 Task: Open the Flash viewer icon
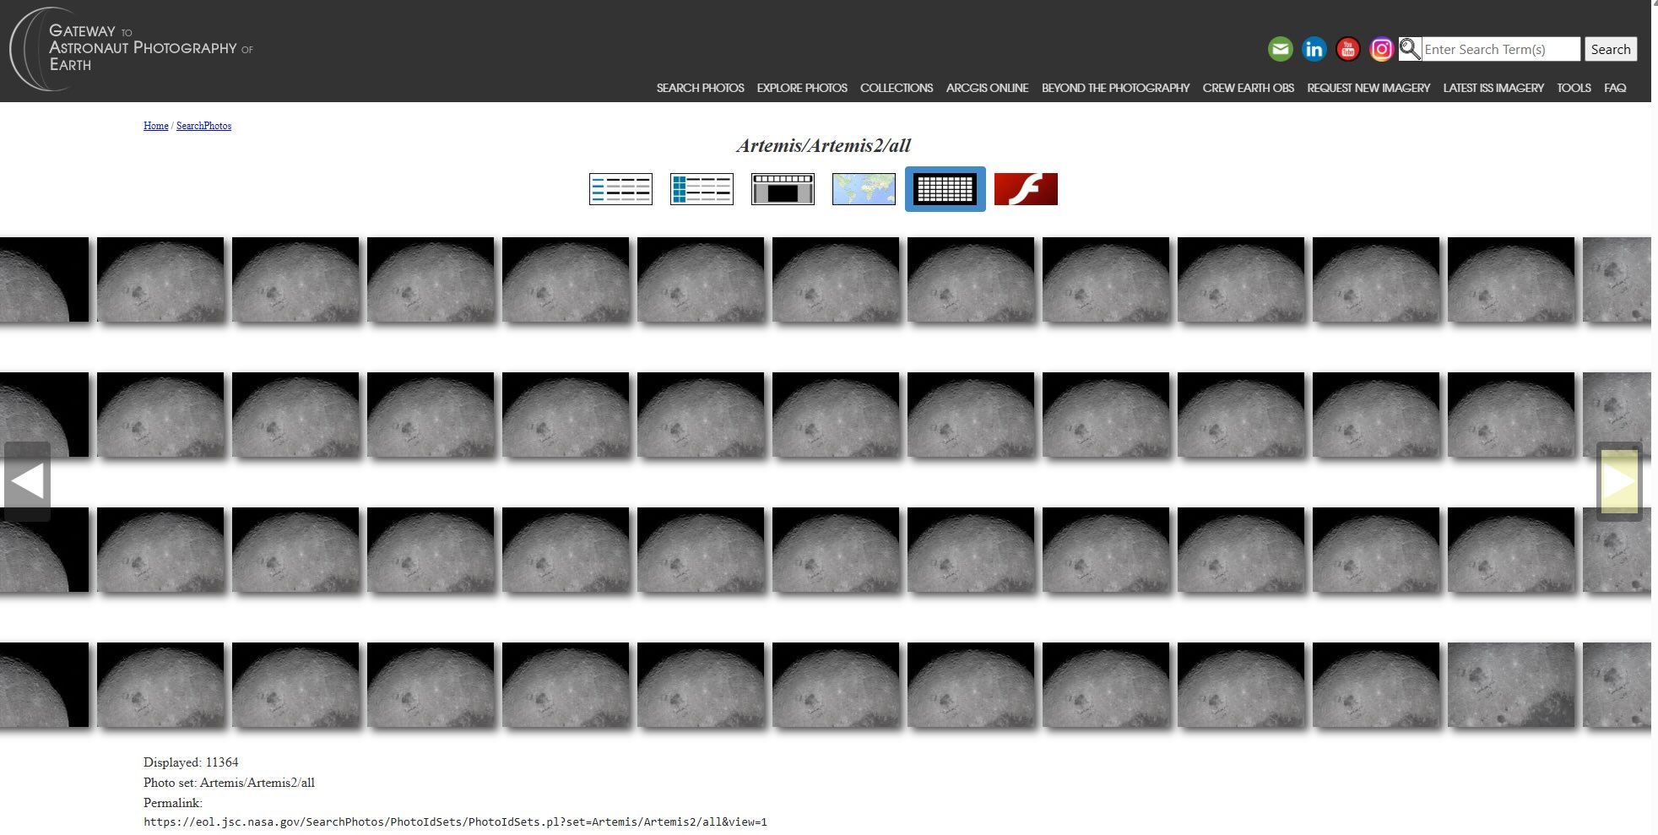(x=1026, y=189)
